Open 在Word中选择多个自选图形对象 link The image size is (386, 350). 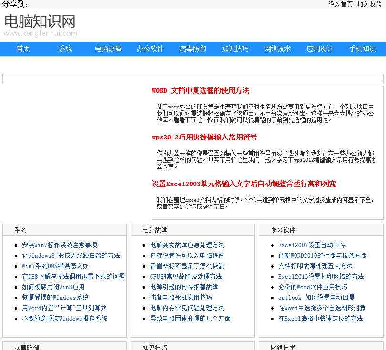click(x=322, y=308)
